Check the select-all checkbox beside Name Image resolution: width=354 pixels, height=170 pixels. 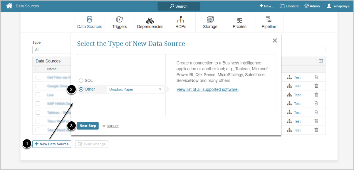point(38,69)
